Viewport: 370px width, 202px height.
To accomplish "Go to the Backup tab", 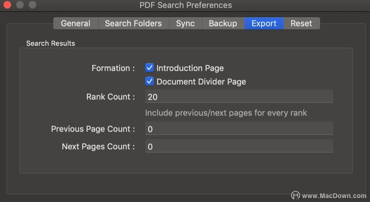I will [x=223, y=23].
